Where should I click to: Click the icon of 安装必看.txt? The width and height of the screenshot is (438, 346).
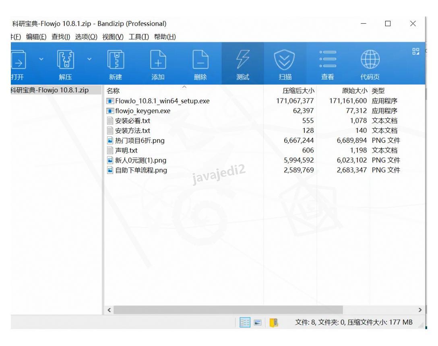[110, 121]
